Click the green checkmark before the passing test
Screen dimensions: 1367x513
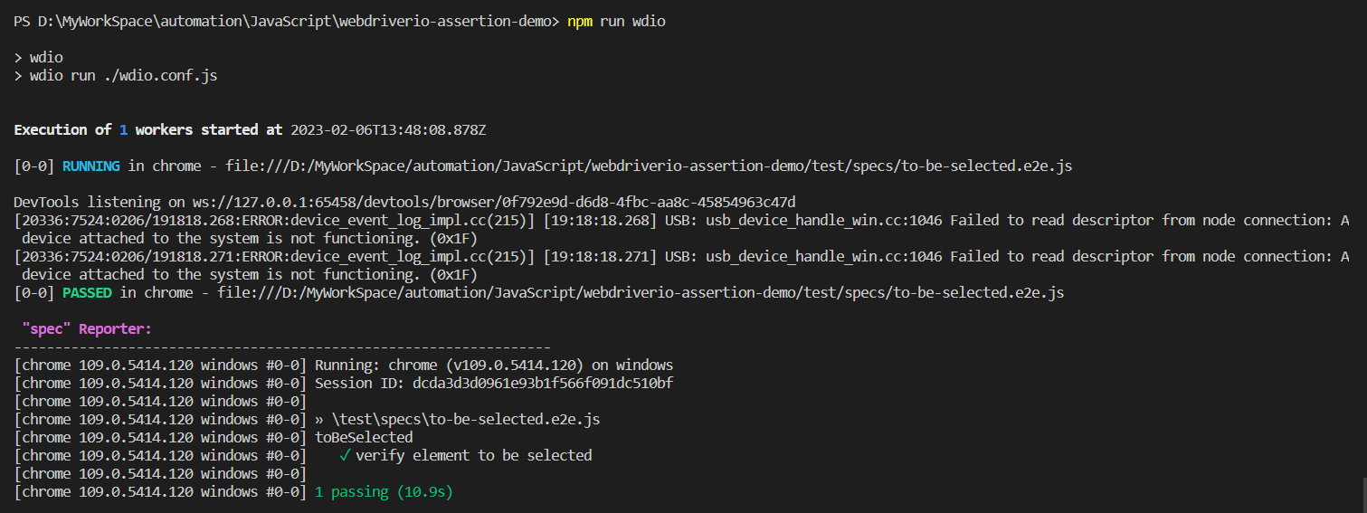(345, 455)
